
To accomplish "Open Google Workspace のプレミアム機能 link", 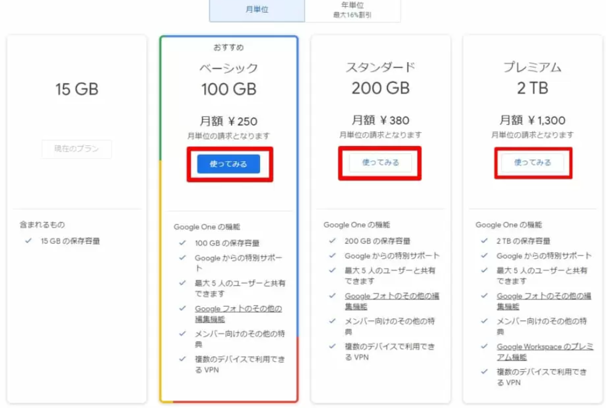I will tap(545, 352).
